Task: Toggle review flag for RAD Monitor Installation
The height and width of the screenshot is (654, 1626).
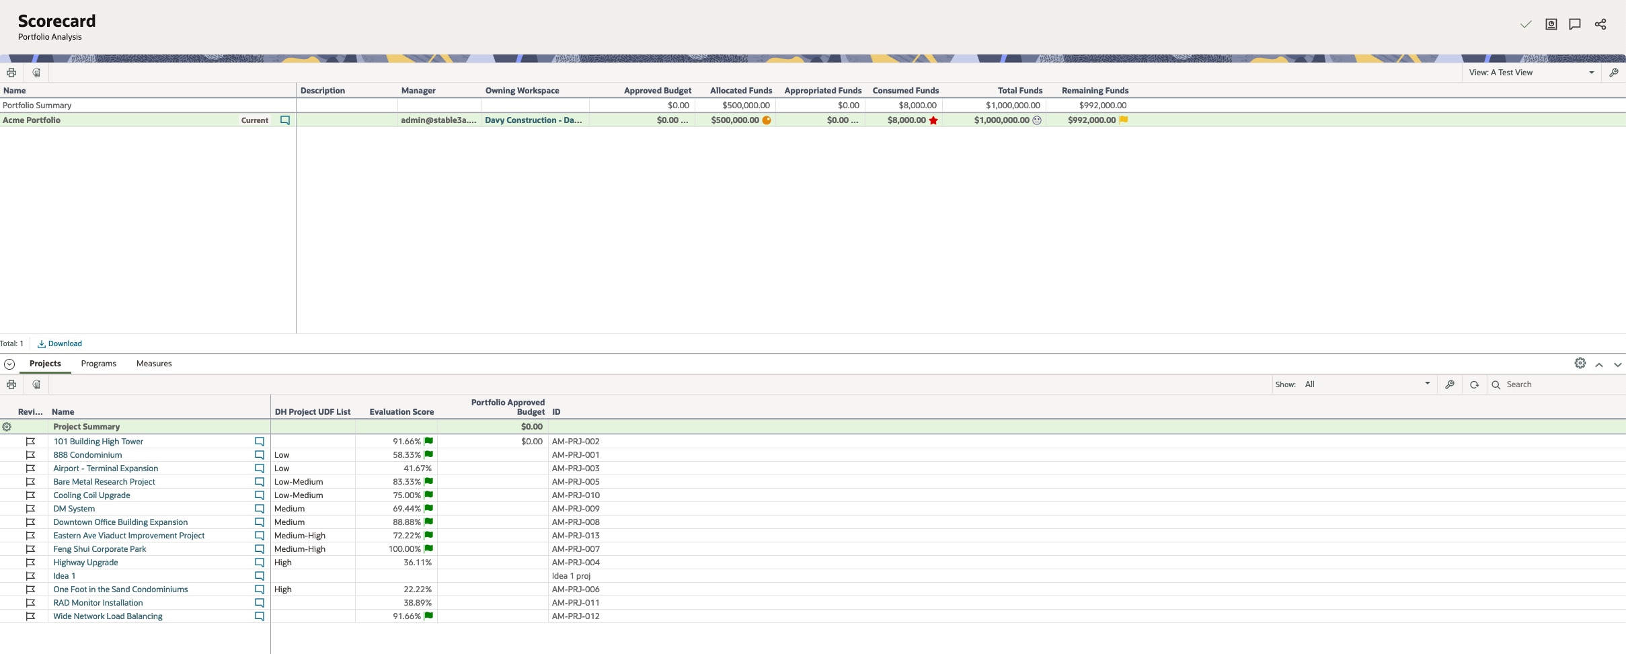Action: click(30, 603)
